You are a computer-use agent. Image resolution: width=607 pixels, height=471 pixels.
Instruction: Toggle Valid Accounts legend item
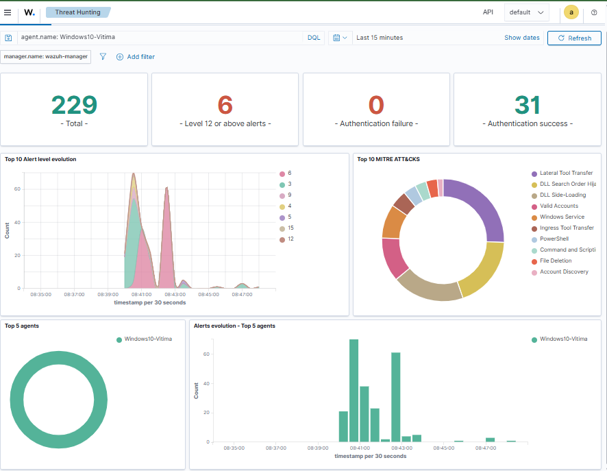pos(555,206)
